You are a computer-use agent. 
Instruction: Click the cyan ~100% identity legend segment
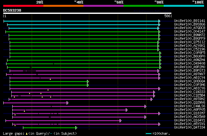184,6
